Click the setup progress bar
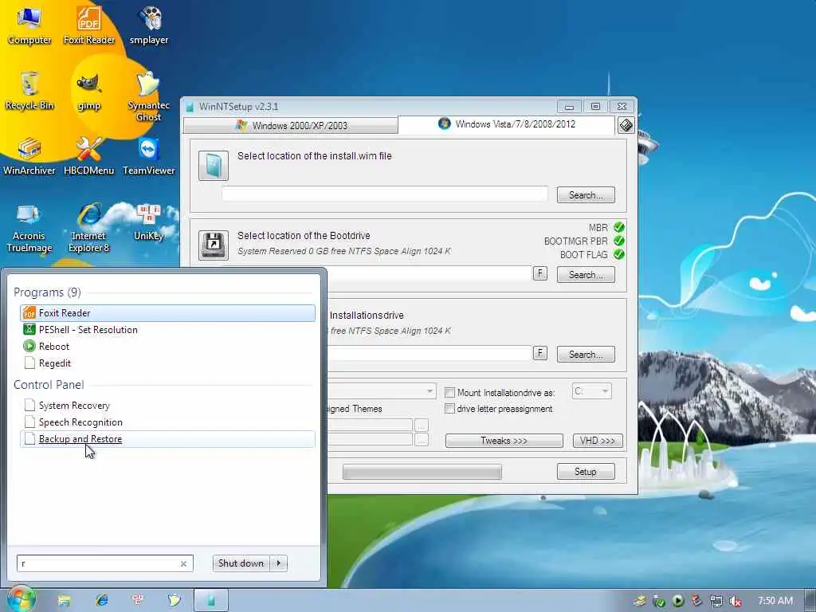The width and height of the screenshot is (816, 612). (422, 472)
